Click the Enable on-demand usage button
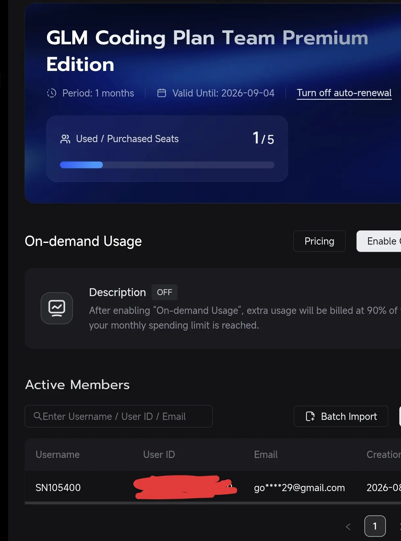401x541 pixels. pyautogui.click(x=379, y=241)
